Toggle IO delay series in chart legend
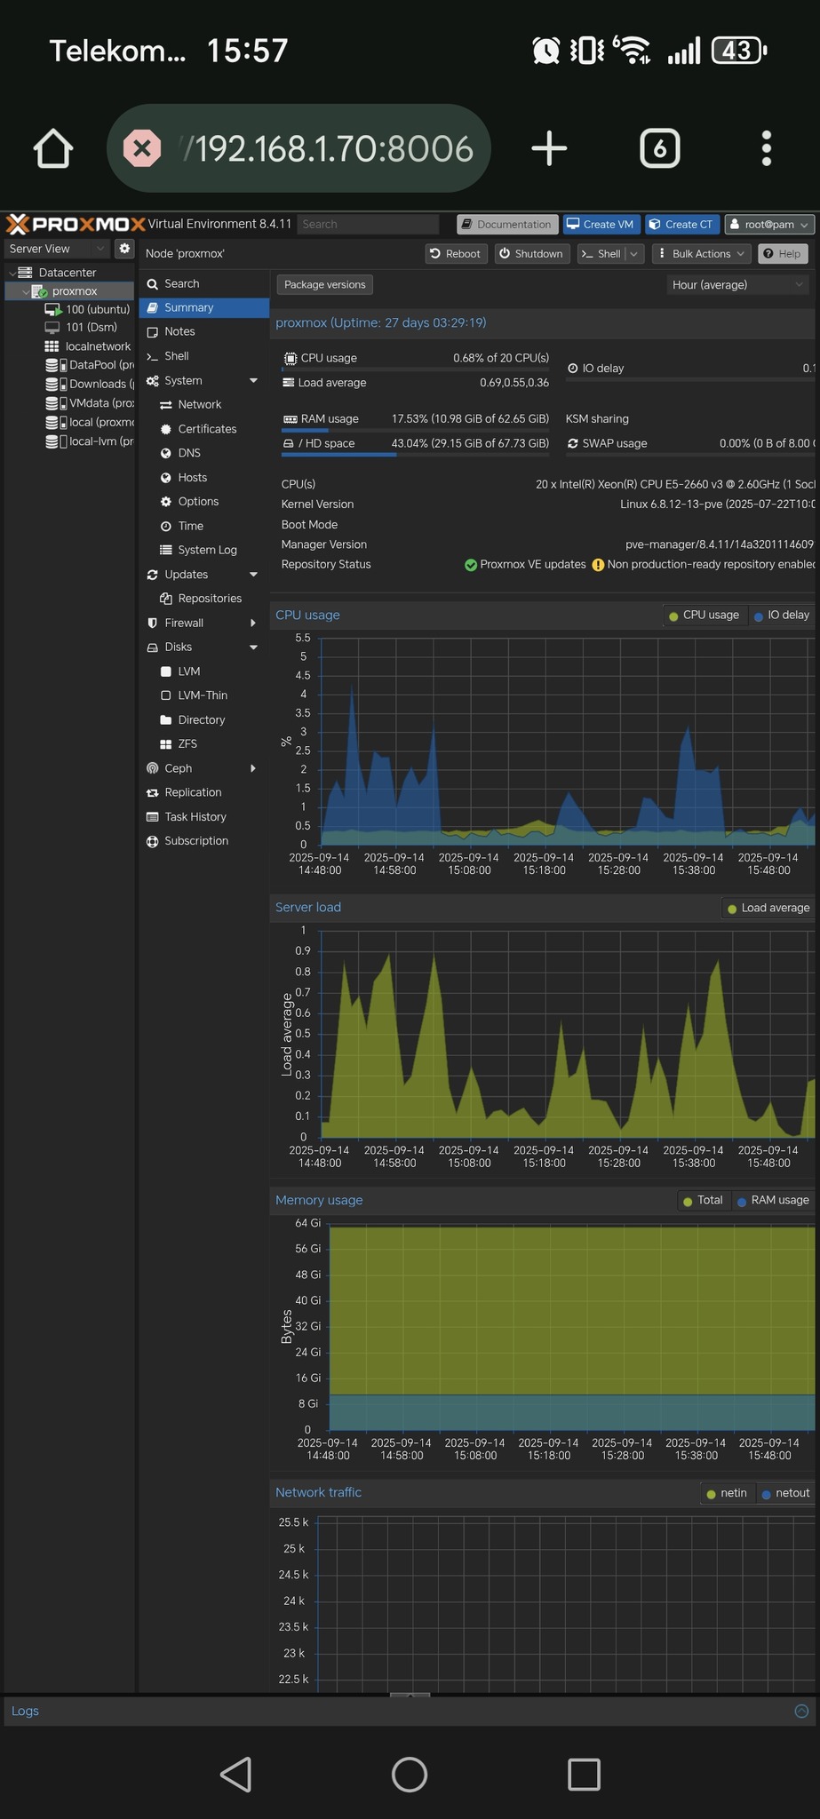 782,615
